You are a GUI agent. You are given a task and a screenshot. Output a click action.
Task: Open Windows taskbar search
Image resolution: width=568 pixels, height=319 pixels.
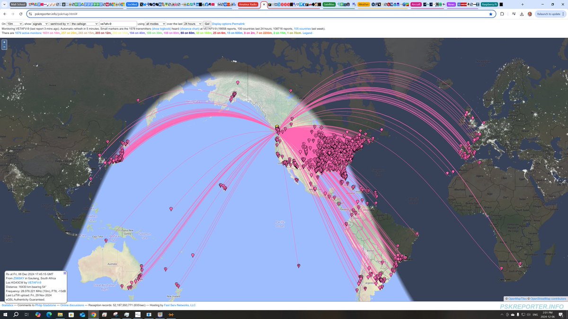pyautogui.click(x=16, y=314)
